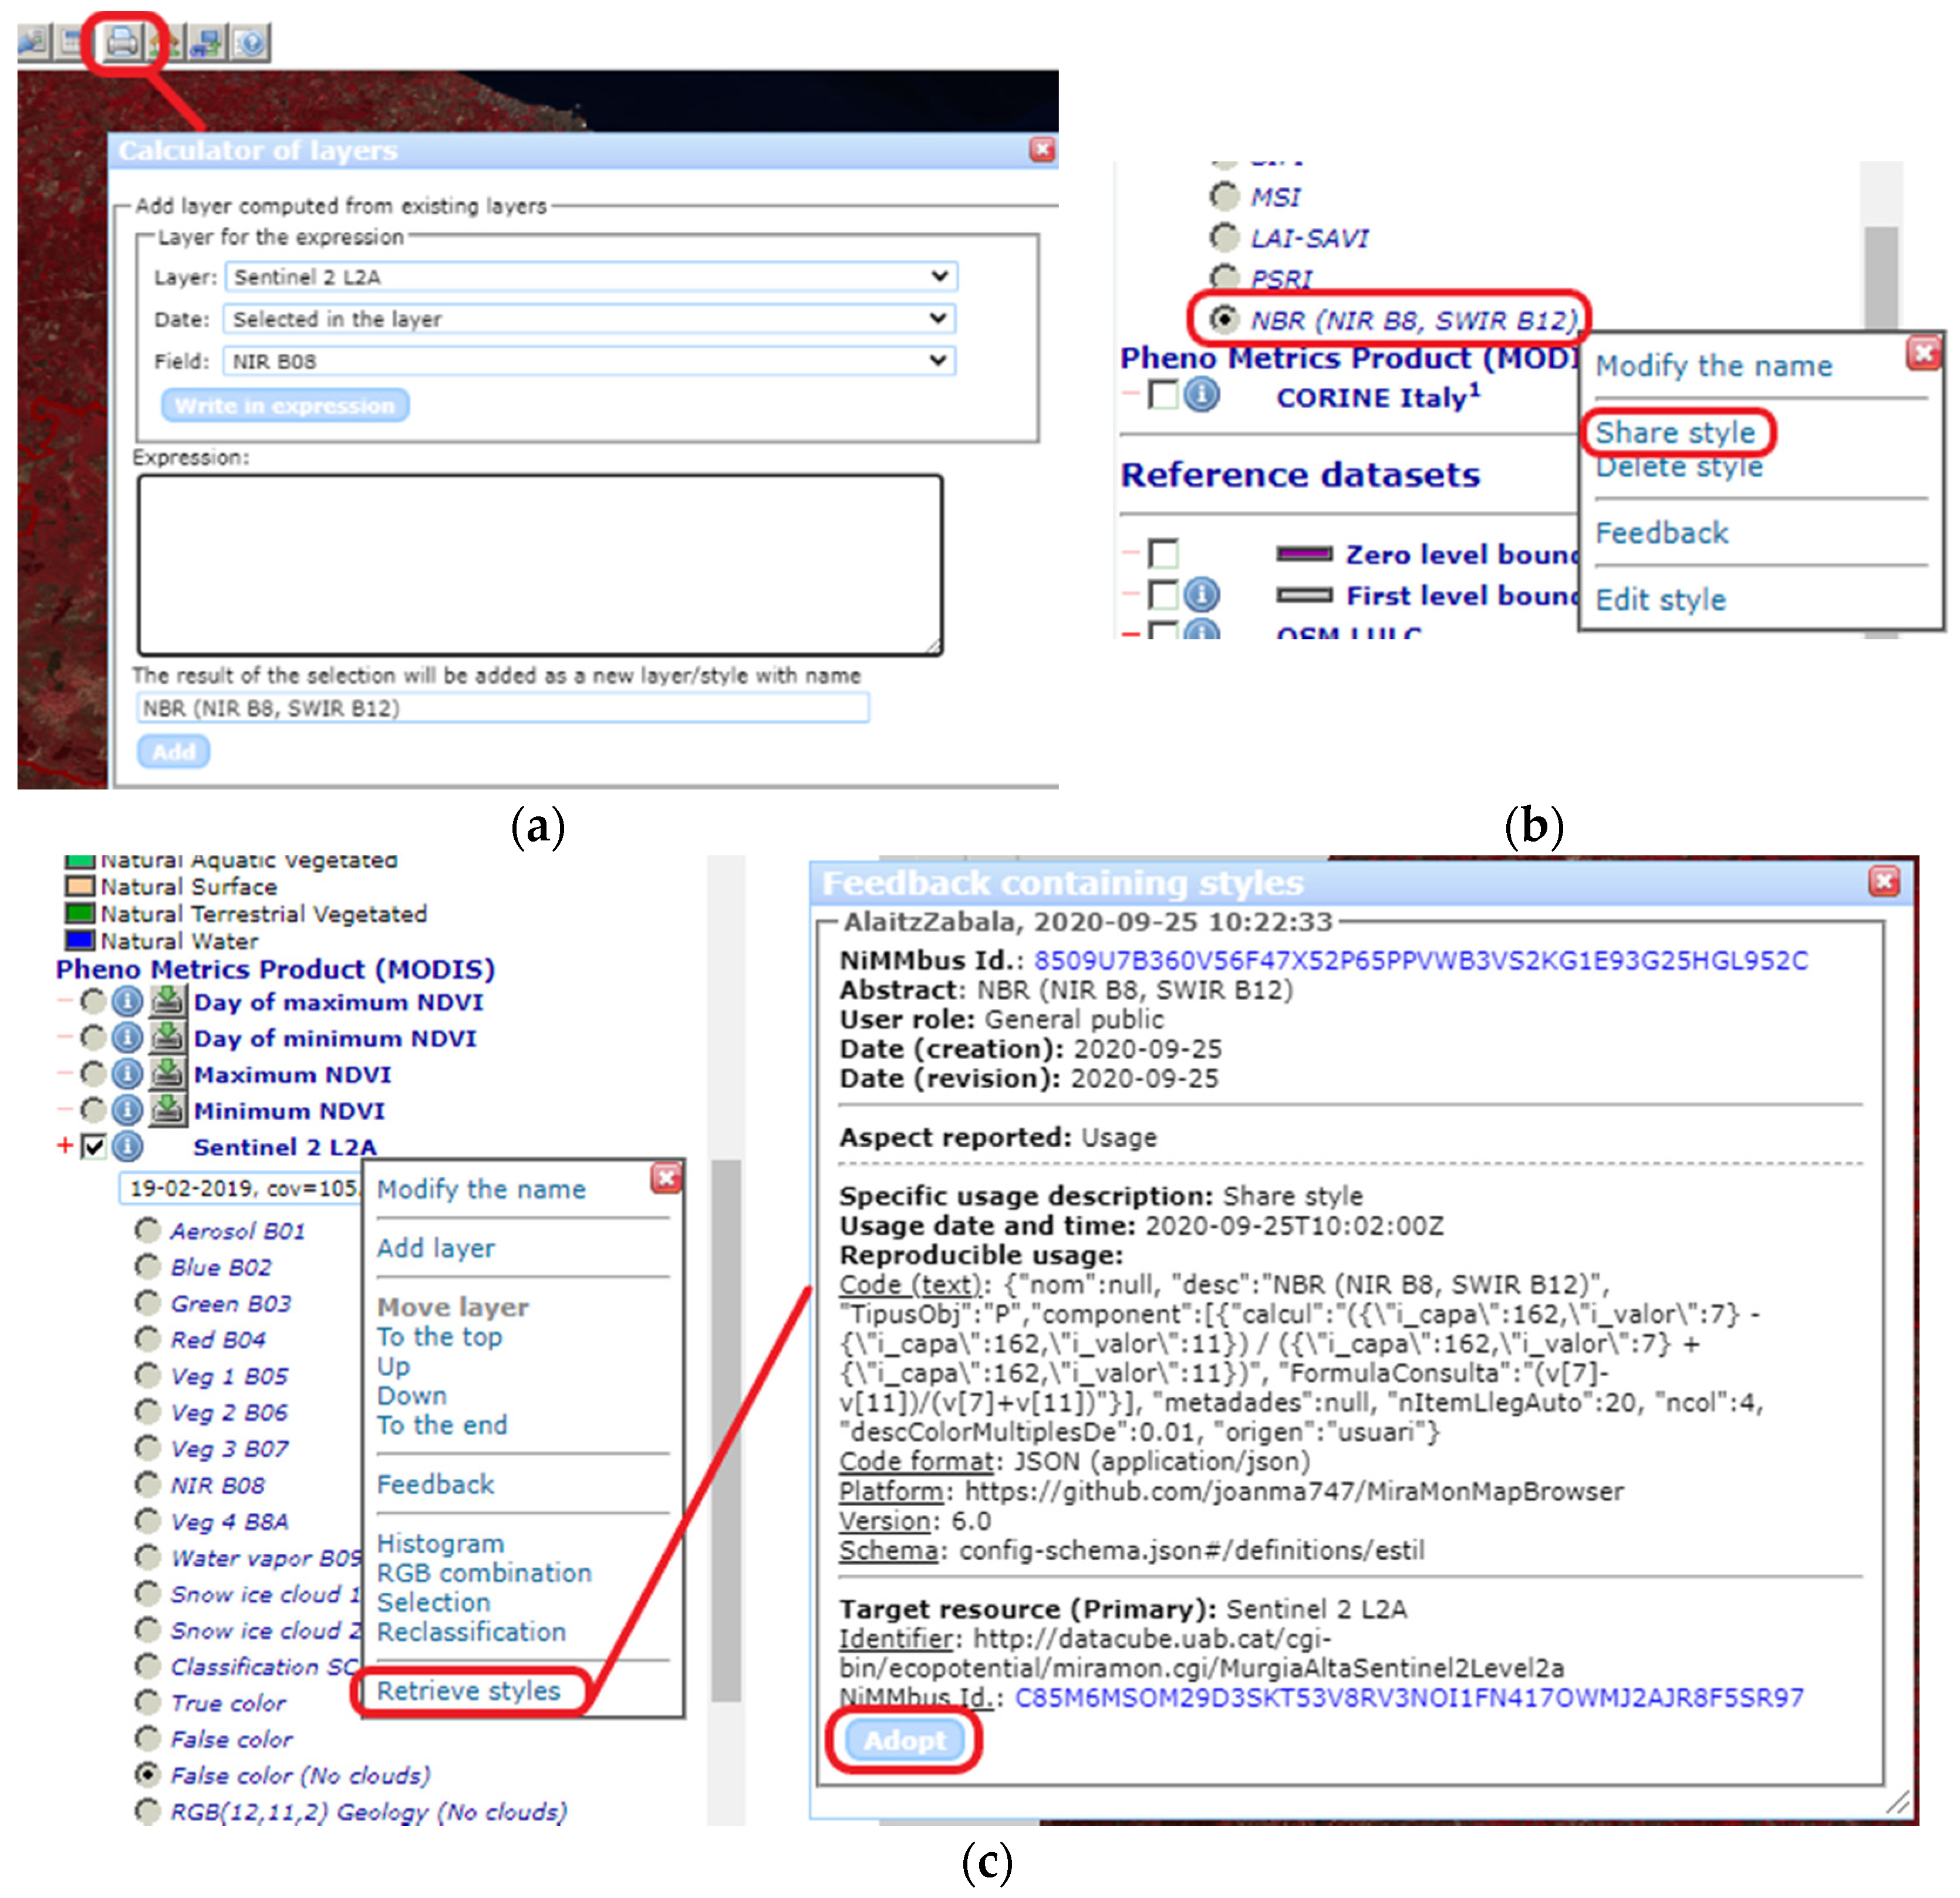Click info icon for Sentinel 2 L2A
The height and width of the screenshot is (1898, 1960).
[127, 1146]
